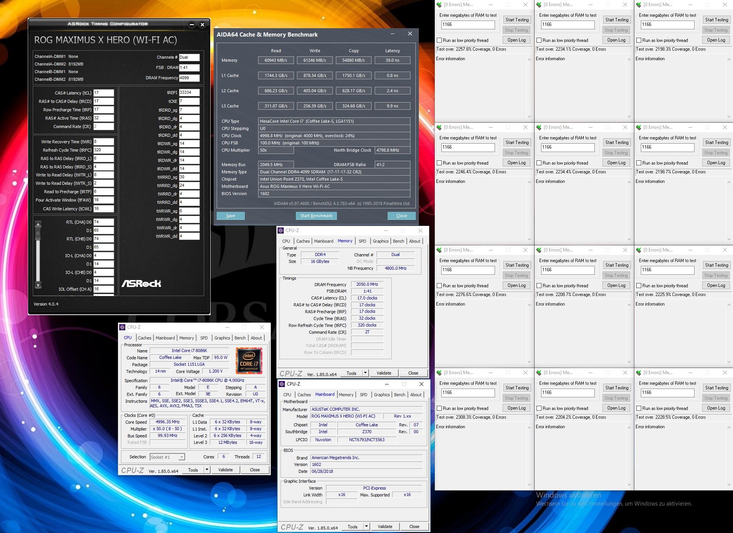Click the MemTest title icon in the 2228.5% coverage window

639,373
